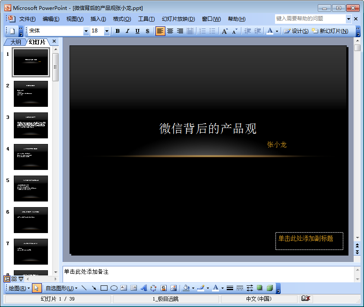Select slide 4 thumbnail
Screen dimensions: 364x307
[x=31, y=157]
